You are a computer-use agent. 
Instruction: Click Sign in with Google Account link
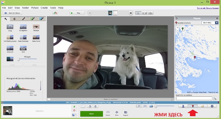point(208,8)
